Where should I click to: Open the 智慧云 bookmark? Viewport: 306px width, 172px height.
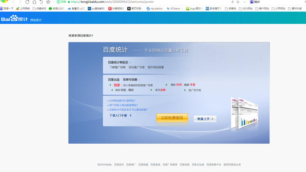tap(76, 8)
